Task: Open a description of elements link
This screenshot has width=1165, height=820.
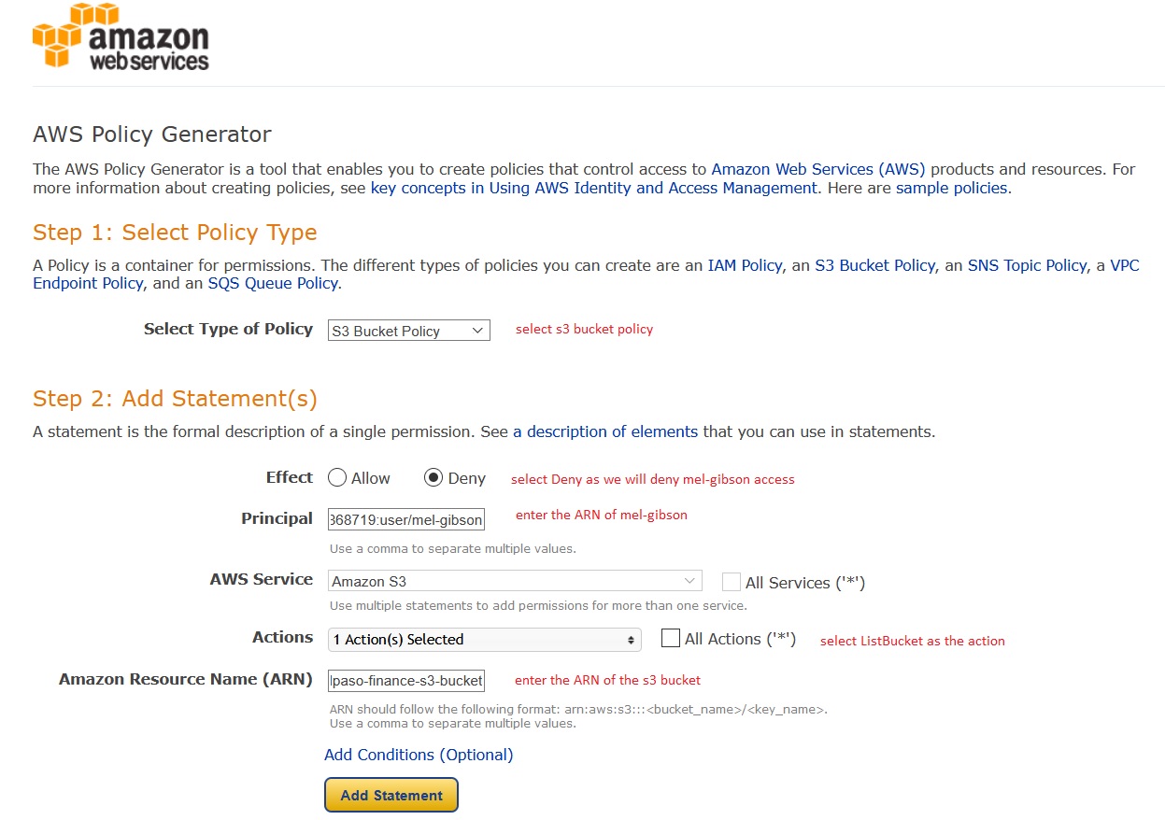Action: pos(605,431)
